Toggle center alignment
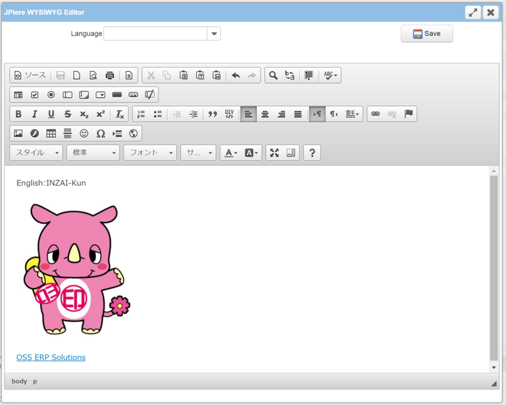This screenshot has width=506, height=405. (x=265, y=114)
